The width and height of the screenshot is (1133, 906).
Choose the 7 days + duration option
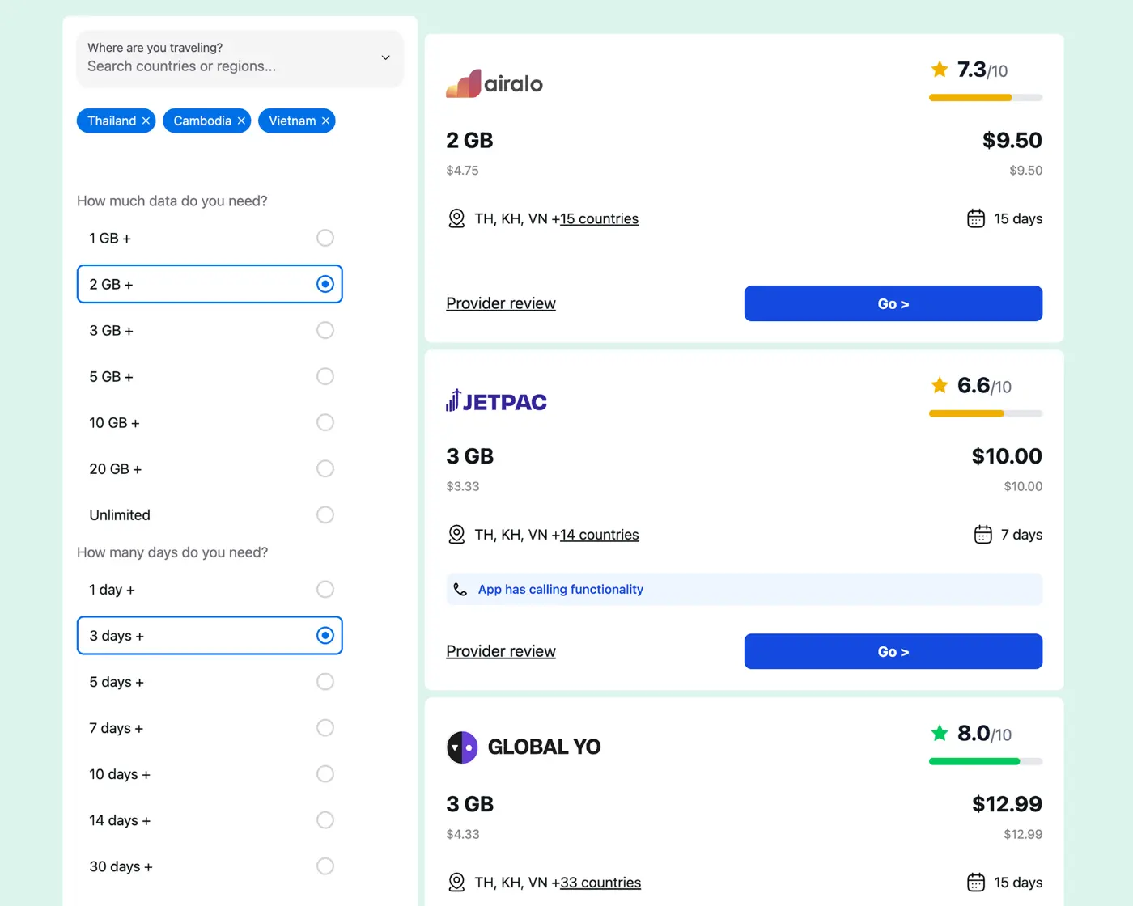(x=210, y=728)
